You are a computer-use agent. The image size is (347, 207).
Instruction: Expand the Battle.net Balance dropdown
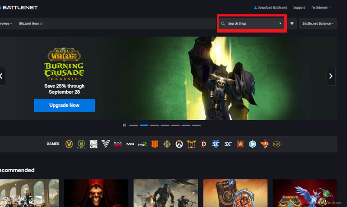[318, 23]
